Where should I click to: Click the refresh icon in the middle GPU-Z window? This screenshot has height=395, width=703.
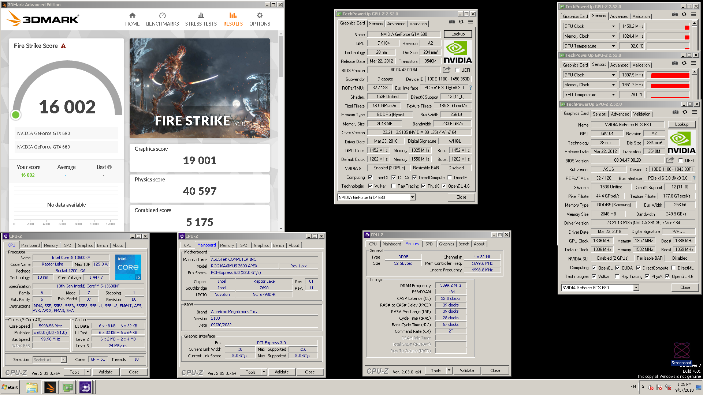pos(461,22)
